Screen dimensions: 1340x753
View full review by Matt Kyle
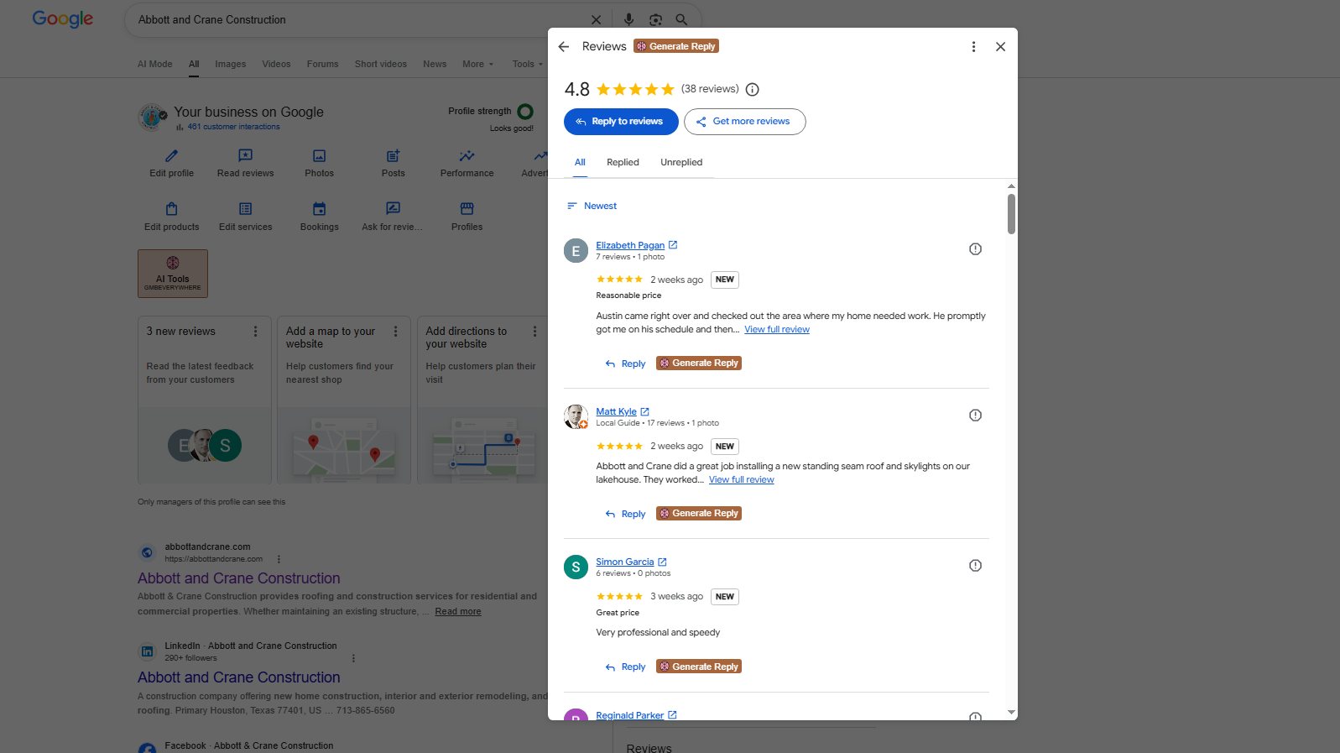point(742,480)
